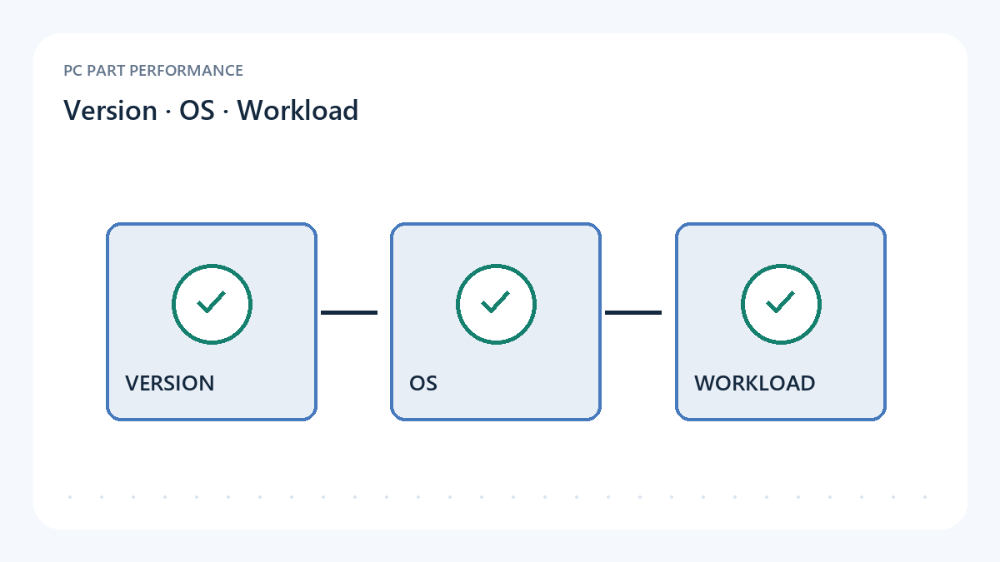The width and height of the screenshot is (1000, 562).
Task: Select the VERSION label text
Action: click(x=170, y=383)
